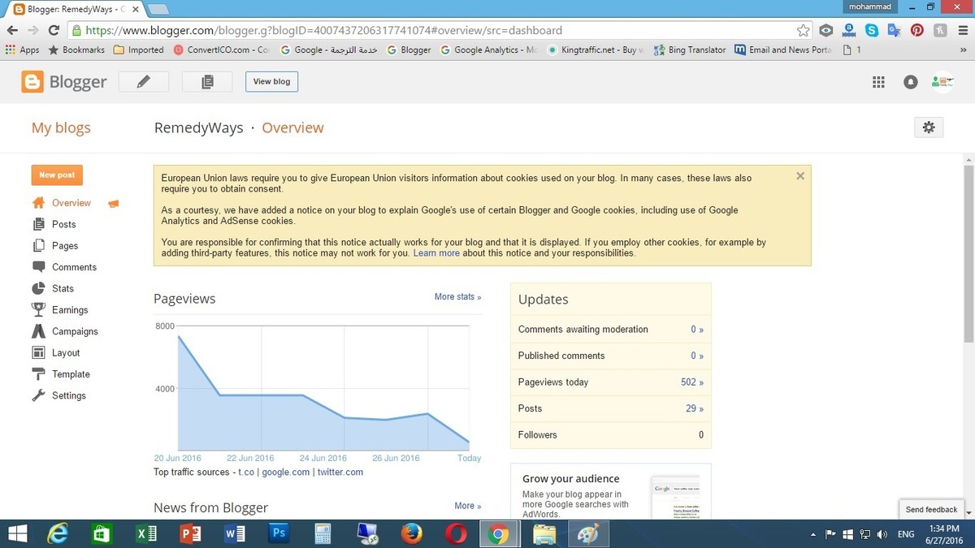Click the grey 'h' extension icon
975x548 pixels.
click(x=939, y=30)
